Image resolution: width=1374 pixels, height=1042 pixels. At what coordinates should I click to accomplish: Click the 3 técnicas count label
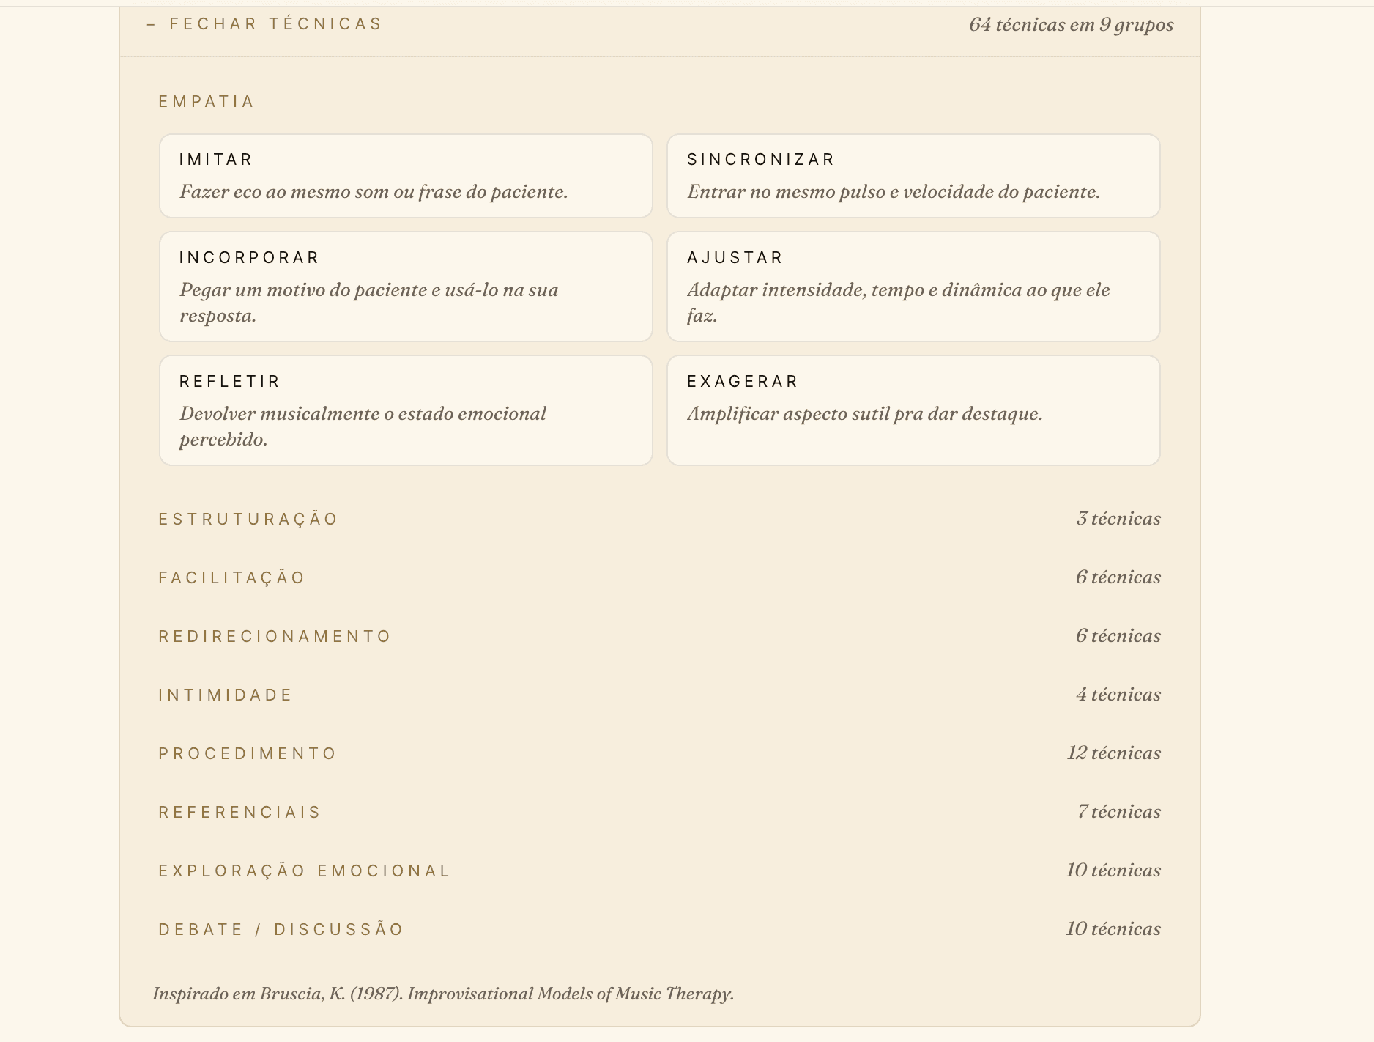coord(1118,519)
